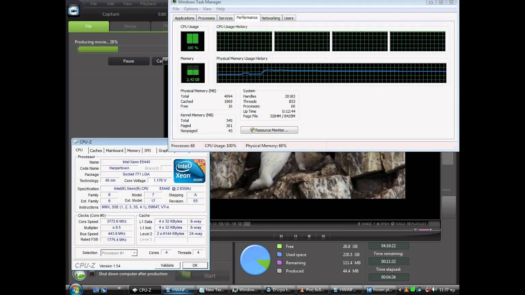Pause playback in the media player
The width and height of the screenshot is (525, 295).
tap(295, 236)
